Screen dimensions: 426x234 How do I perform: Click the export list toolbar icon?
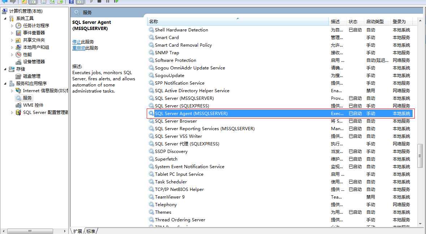pyautogui.click(x=60, y=1)
